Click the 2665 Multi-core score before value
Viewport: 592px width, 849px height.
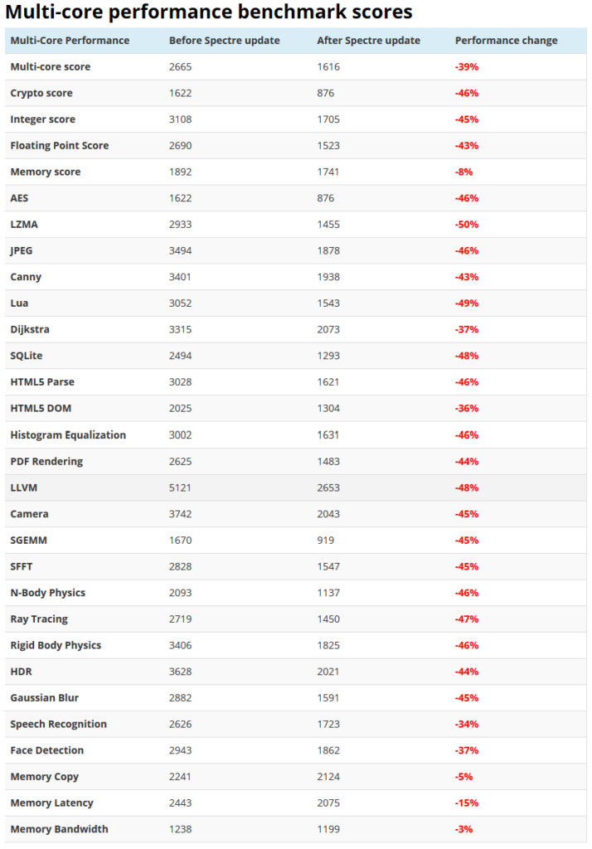(181, 66)
